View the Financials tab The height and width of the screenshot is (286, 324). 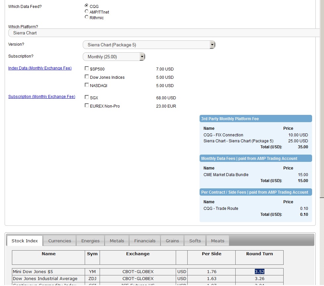pyautogui.click(x=145, y=241)
